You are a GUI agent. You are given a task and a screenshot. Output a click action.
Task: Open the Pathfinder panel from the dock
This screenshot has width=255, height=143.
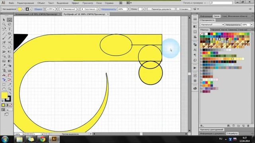point(195,44)
